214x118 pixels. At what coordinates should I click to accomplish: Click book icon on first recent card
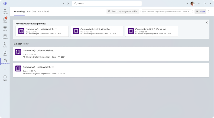click(21, 31)
